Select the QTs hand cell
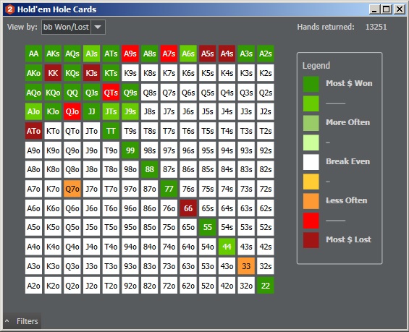The height and width of the screenshot is (332, 409). 111,93
